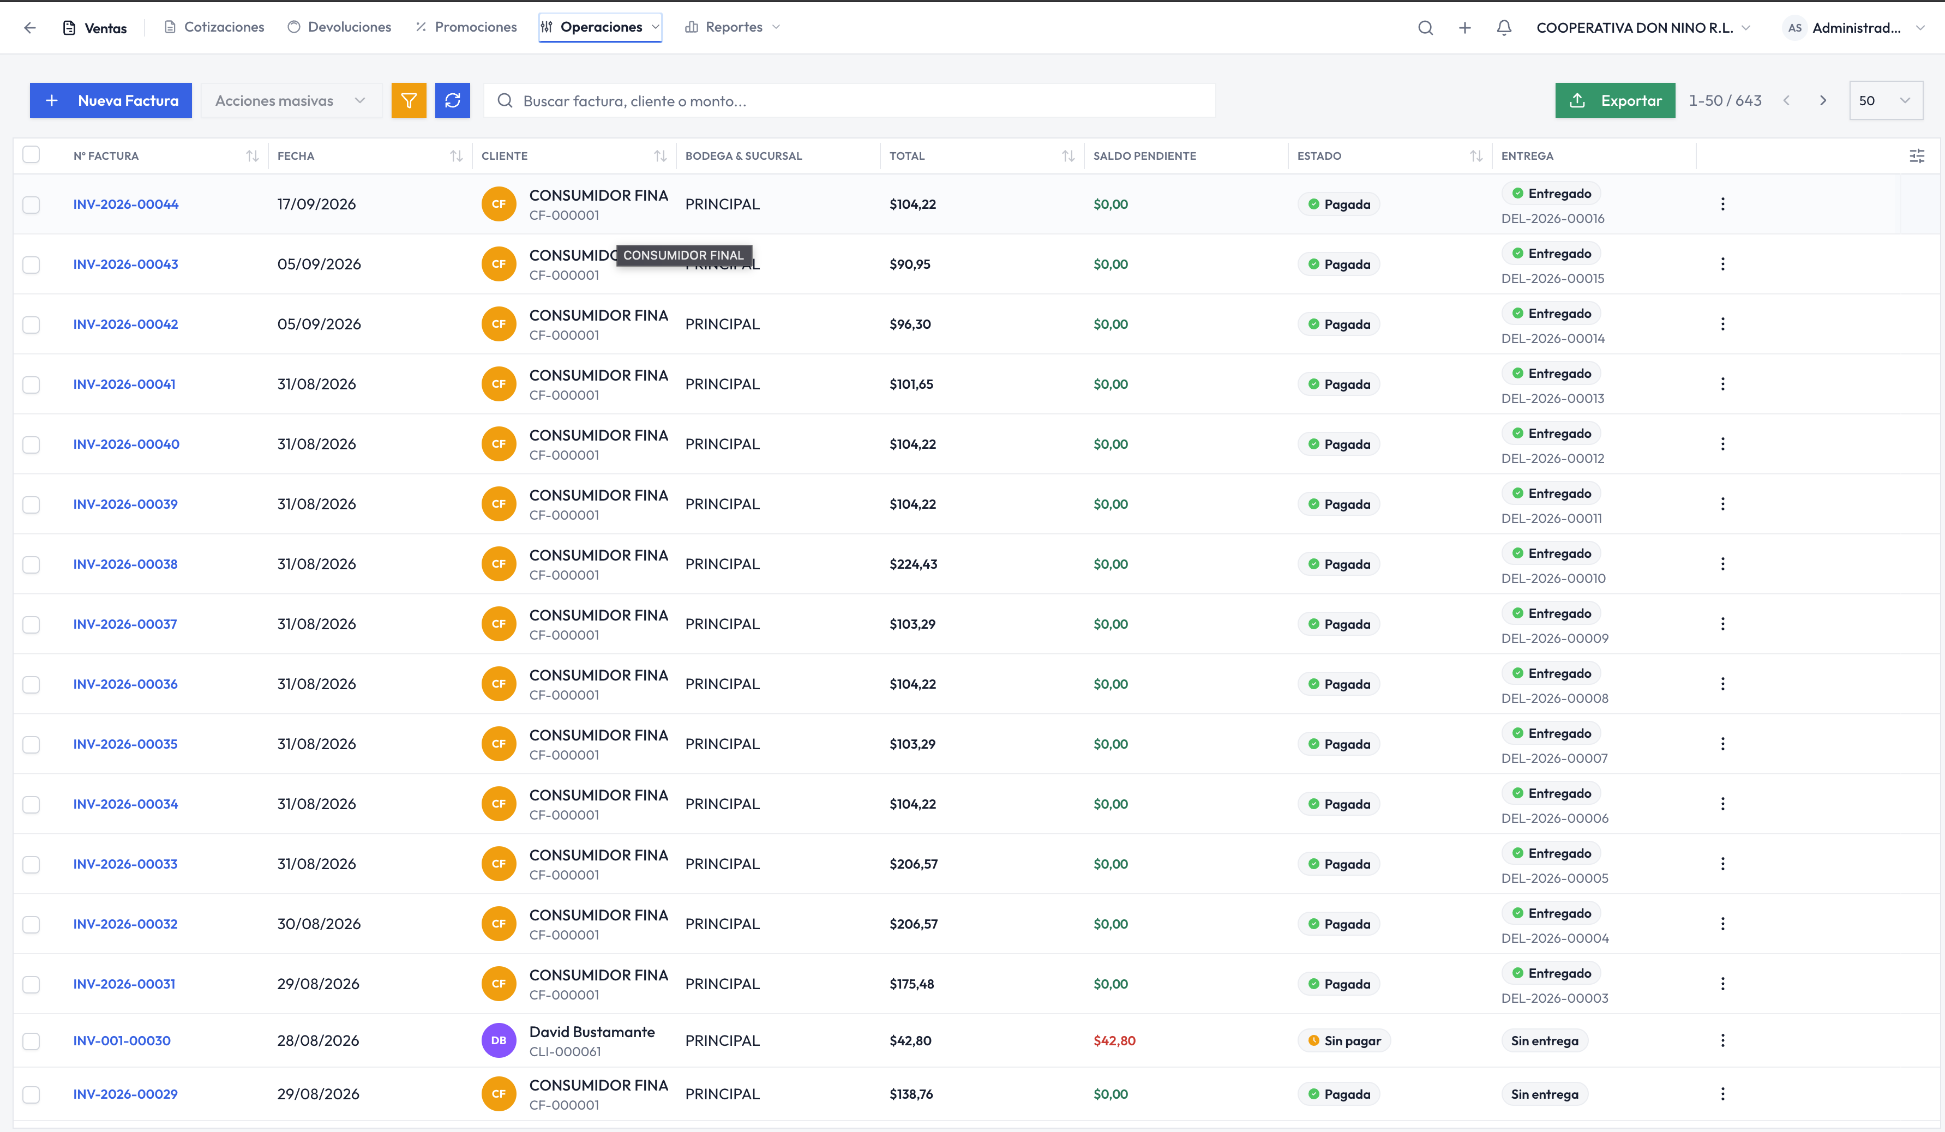The image size is (1945, 1132).
Task: Click the plus icon in the top bar
Action: coord(1464,28)
